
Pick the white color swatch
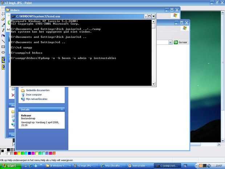8,153
